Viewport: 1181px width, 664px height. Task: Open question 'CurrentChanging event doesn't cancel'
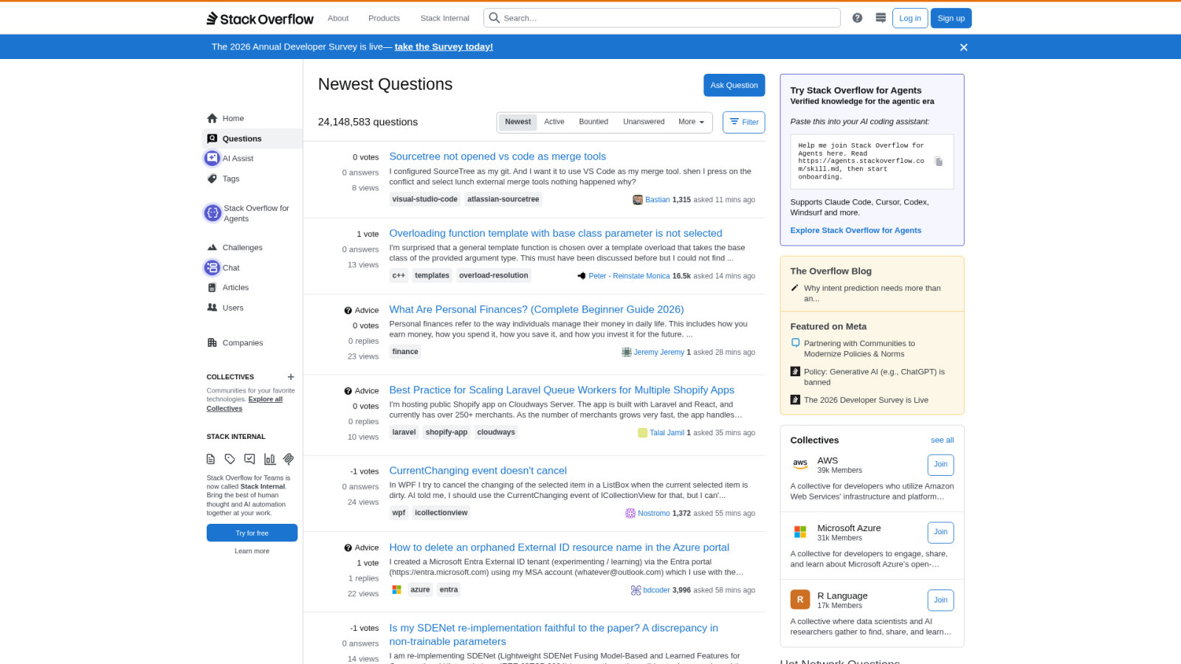[478, 471]
